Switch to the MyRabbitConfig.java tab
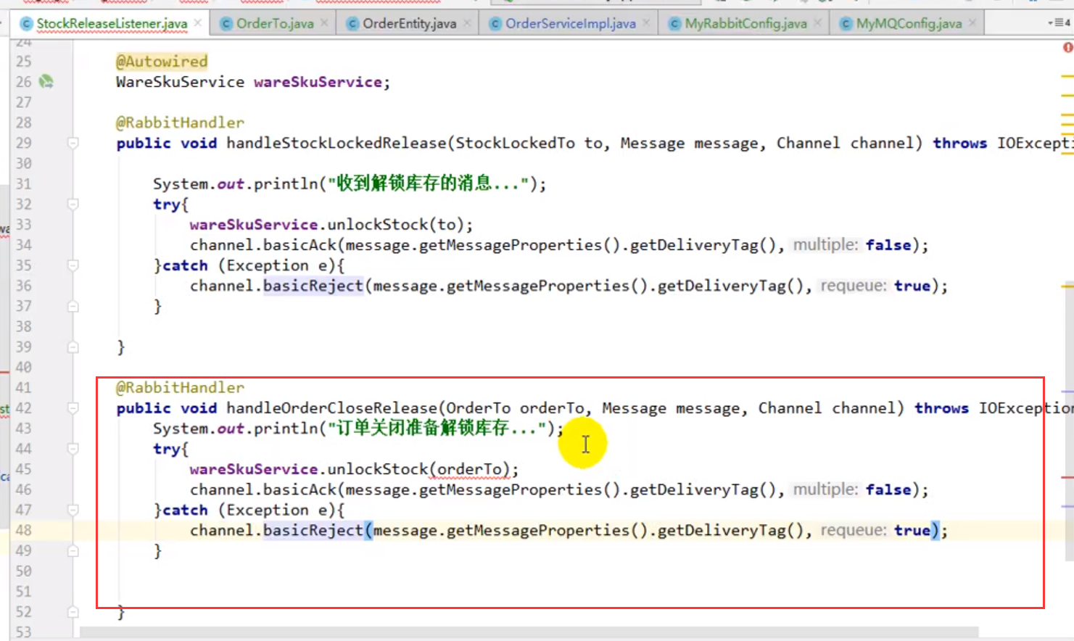1074x641 pixels. point(745,24)
